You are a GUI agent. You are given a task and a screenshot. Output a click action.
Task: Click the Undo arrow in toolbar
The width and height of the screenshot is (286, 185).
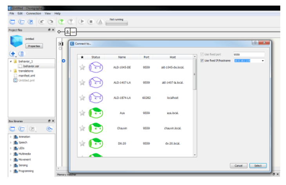point(42,22)
